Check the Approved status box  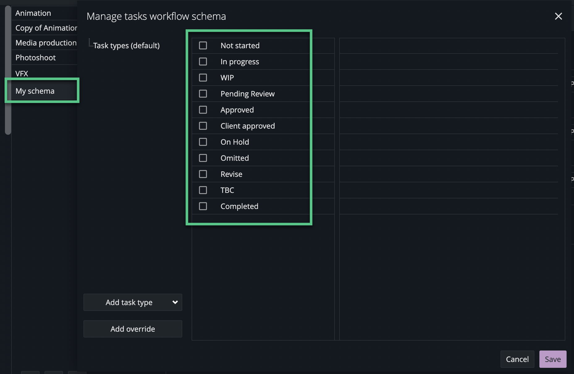203,110
